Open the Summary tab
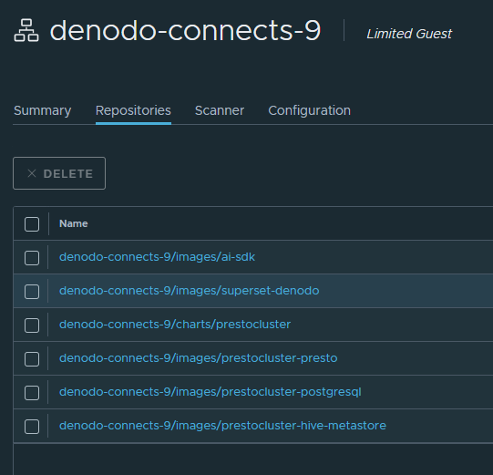This screenshot has width=493, height=475. 43,110
